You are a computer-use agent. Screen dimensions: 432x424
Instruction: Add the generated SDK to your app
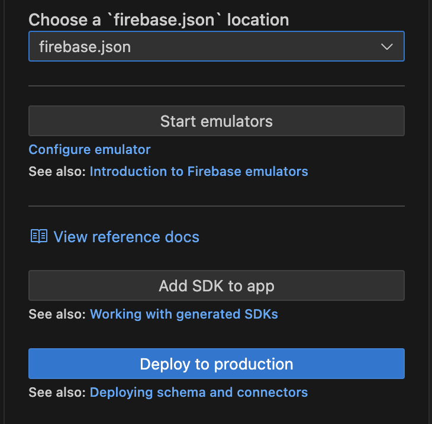[217, 285]
